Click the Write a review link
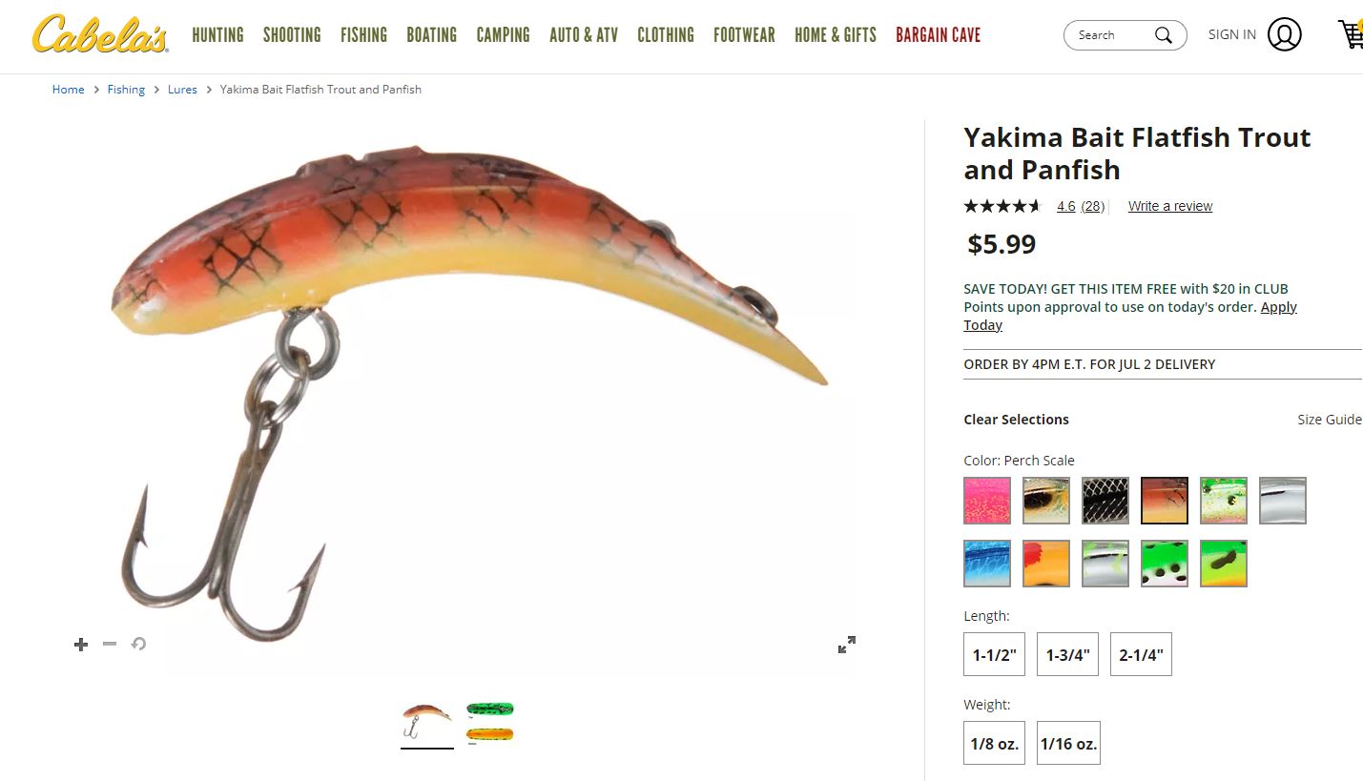1363x781 pixels. click(1170, 206)
